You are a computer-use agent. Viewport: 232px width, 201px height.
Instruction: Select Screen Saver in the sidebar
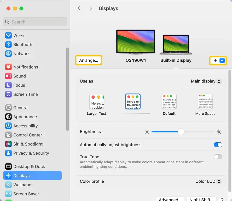coord(32,194)
